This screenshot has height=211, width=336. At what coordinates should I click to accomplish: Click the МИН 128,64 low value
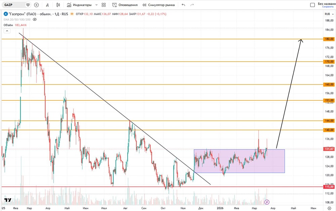(120, 14)
